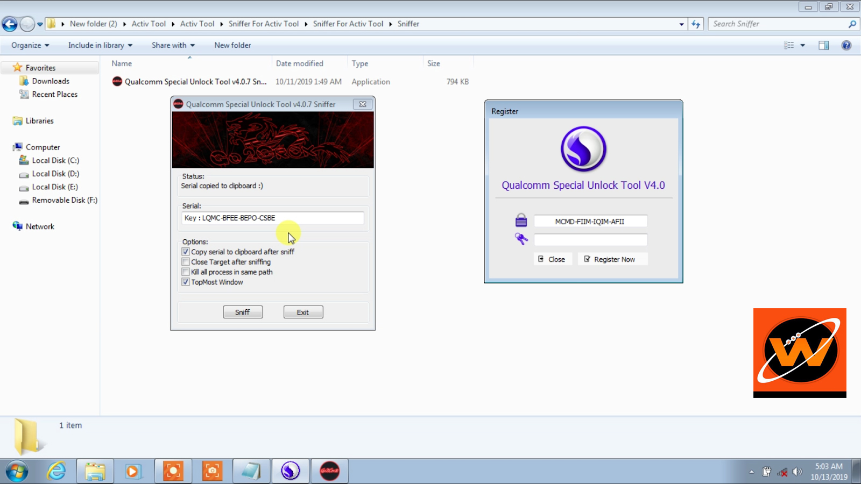Click the Sniff button
The image size is (861, 484).
243,312
